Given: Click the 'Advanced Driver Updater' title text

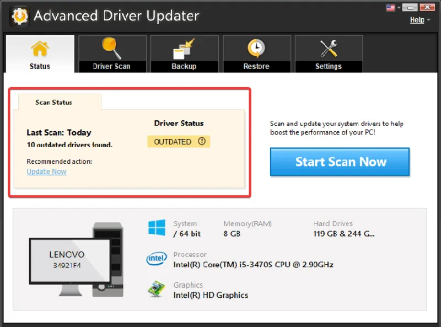Looking at the screenshot, I should pos(116,16).
